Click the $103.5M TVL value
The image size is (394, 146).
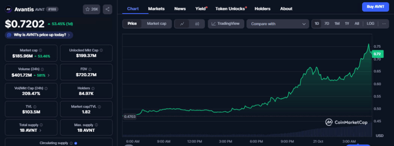coord(31,112)
